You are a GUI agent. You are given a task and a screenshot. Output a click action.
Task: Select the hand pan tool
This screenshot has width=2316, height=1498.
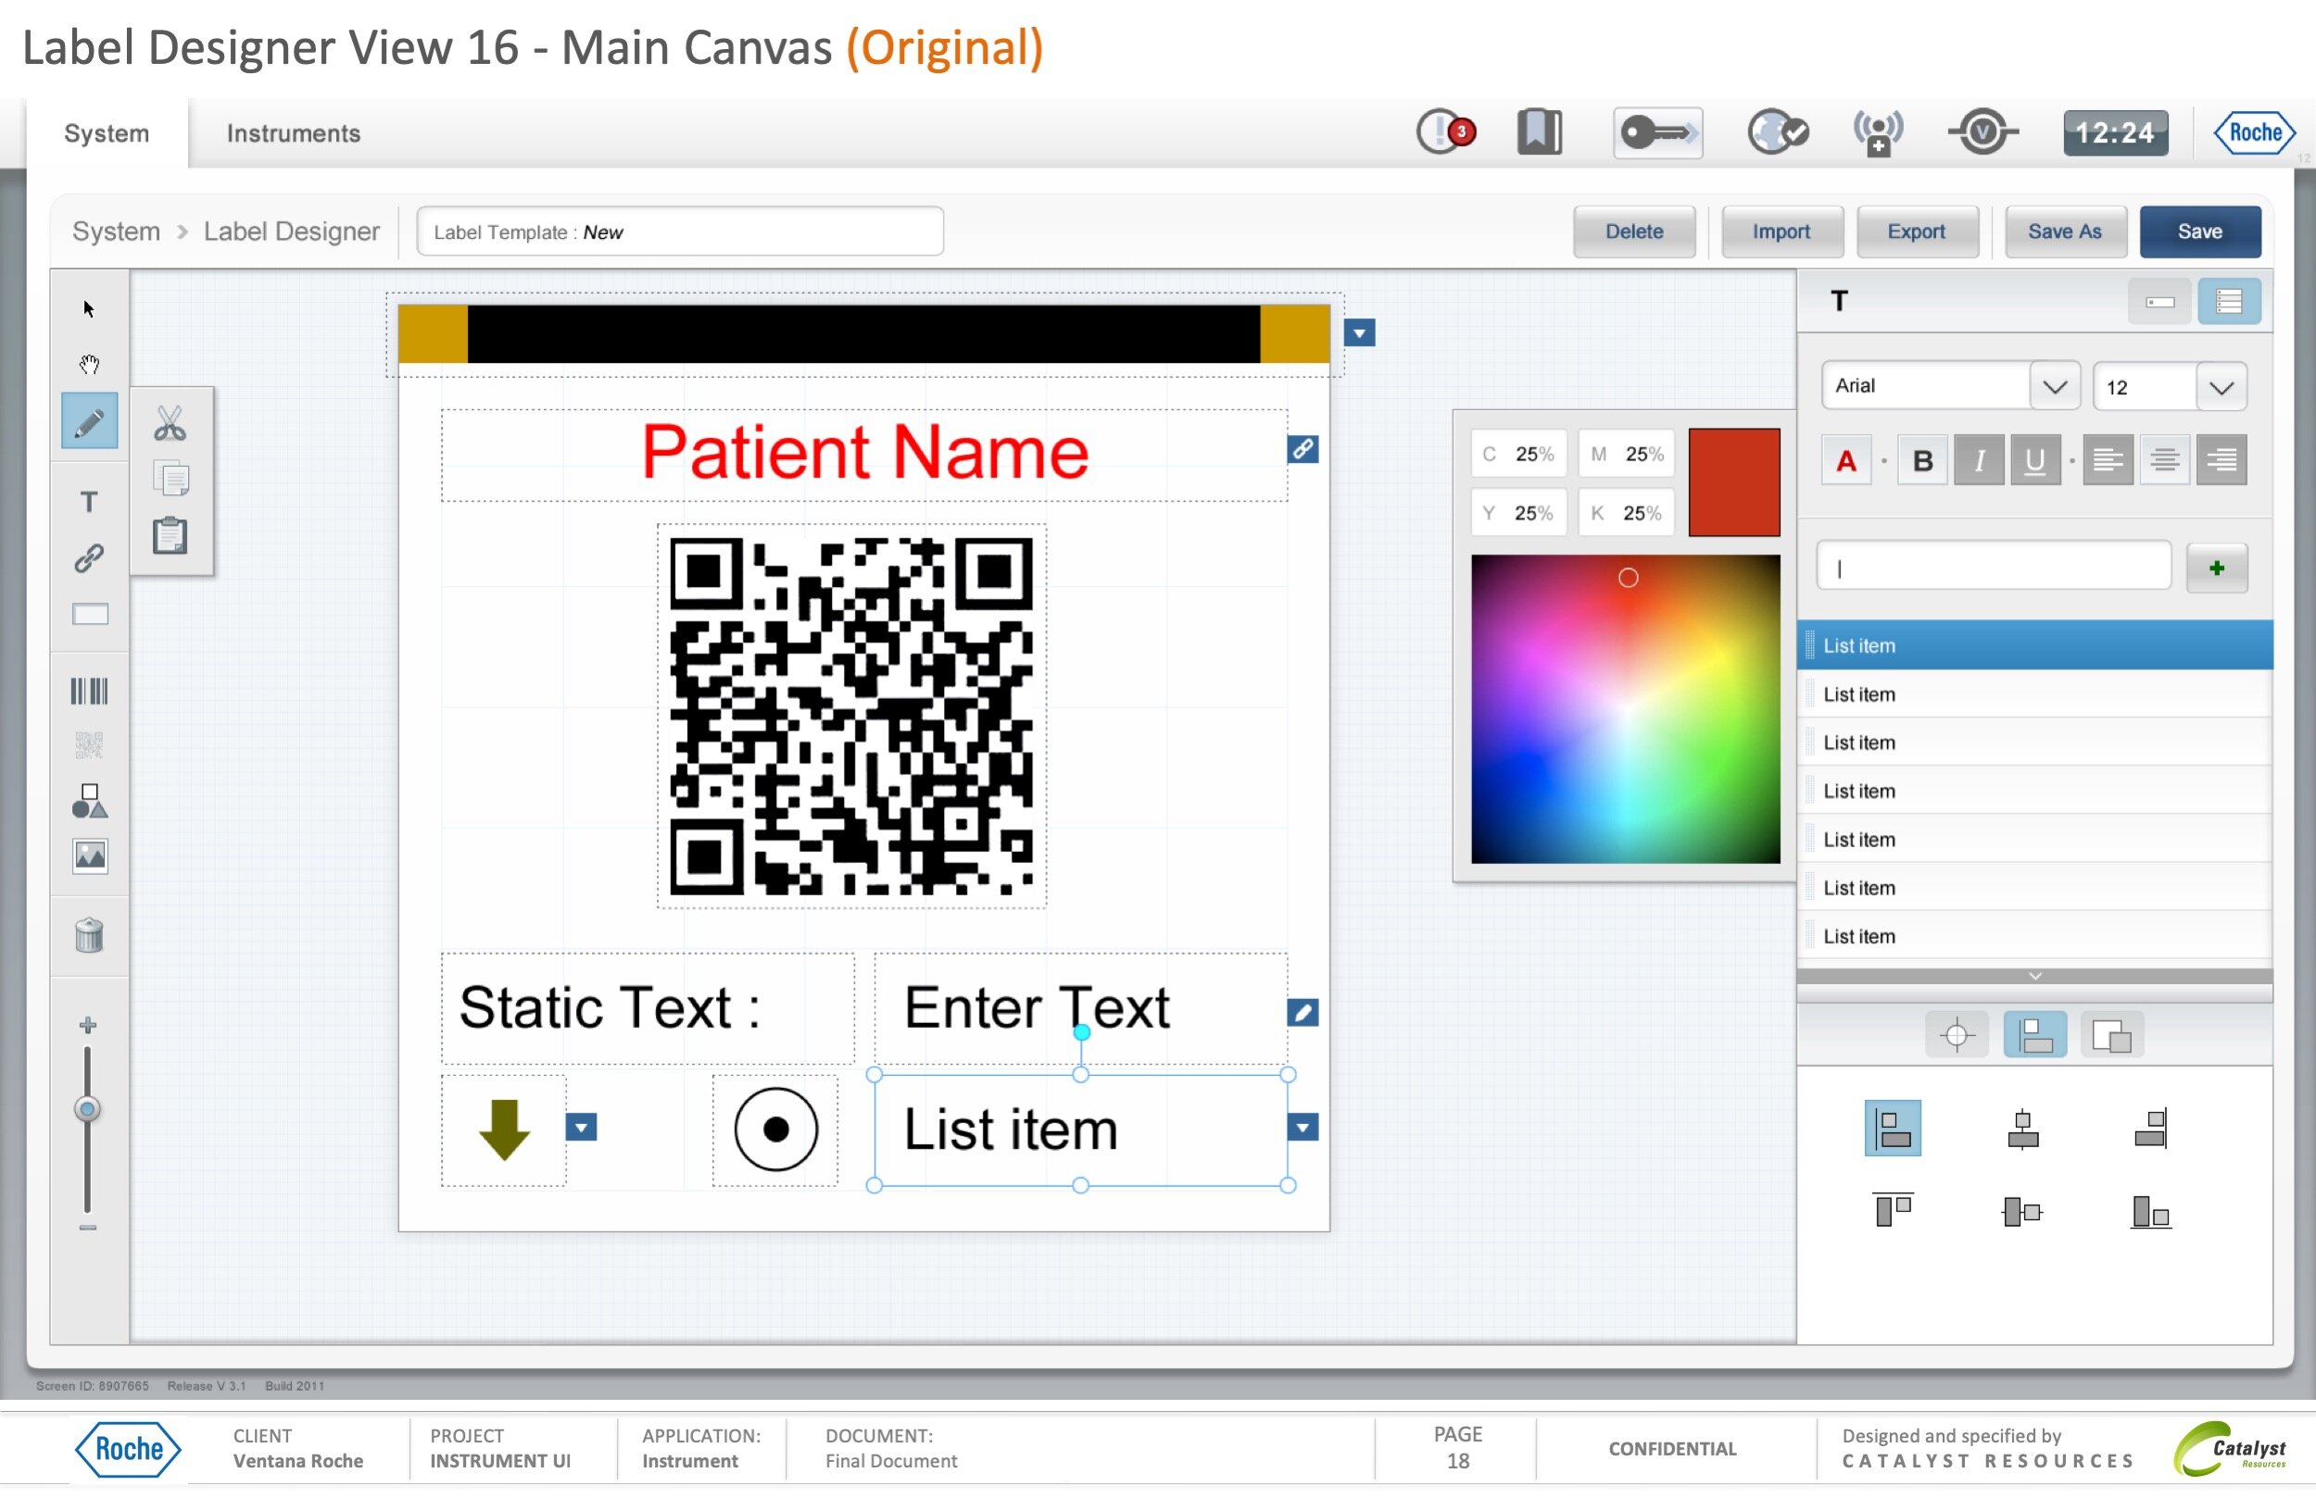89,365
